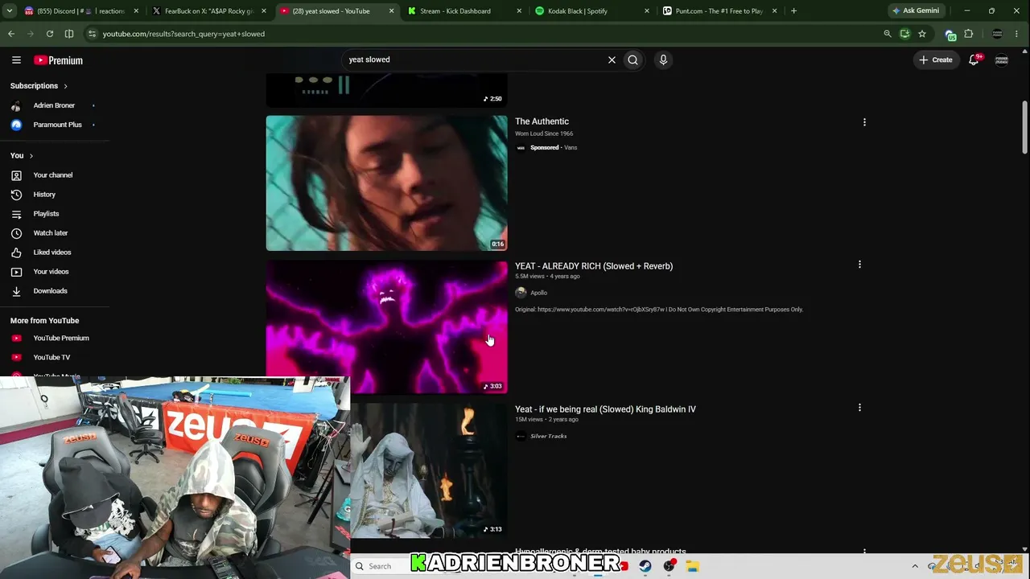1030x579 pixels.
Task: Close the yeat slowed YouTube tab
Action: pos(392,11)
